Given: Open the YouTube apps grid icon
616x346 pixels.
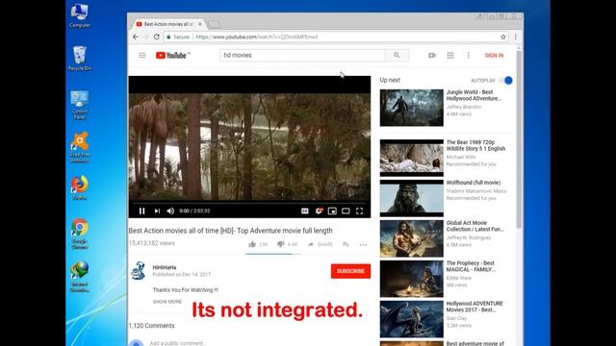Looking at the screenshot, I should click(450, 56).
